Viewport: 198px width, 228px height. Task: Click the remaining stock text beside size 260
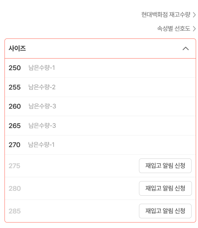[42, 106]
